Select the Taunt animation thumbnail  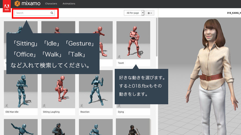[x=133, y=40]
